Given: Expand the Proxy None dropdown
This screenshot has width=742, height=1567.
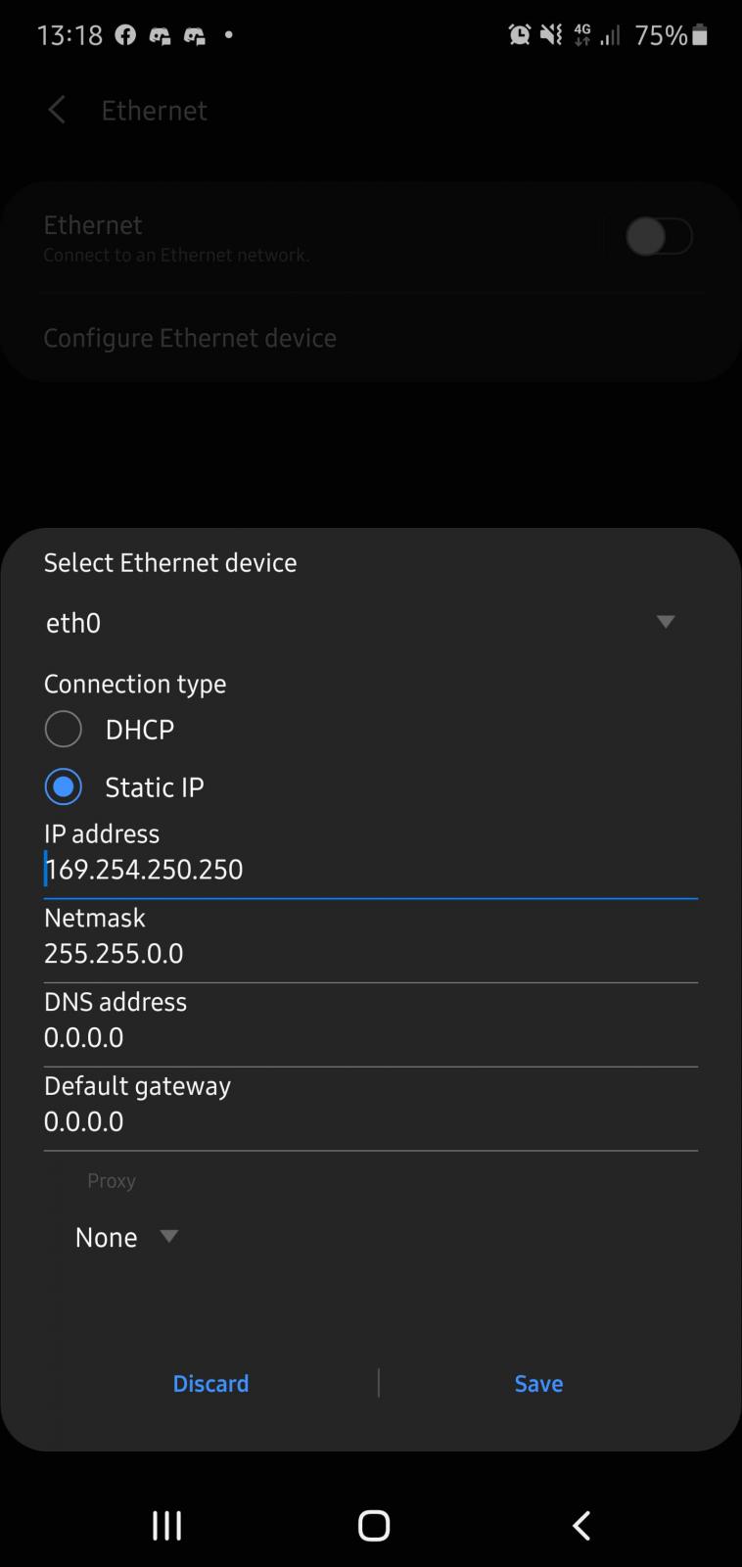Looking at the screenshot, I should pos(126,1237).
